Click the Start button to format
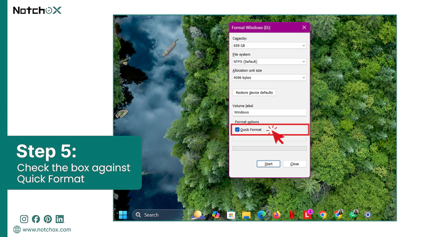 (268, 164)
